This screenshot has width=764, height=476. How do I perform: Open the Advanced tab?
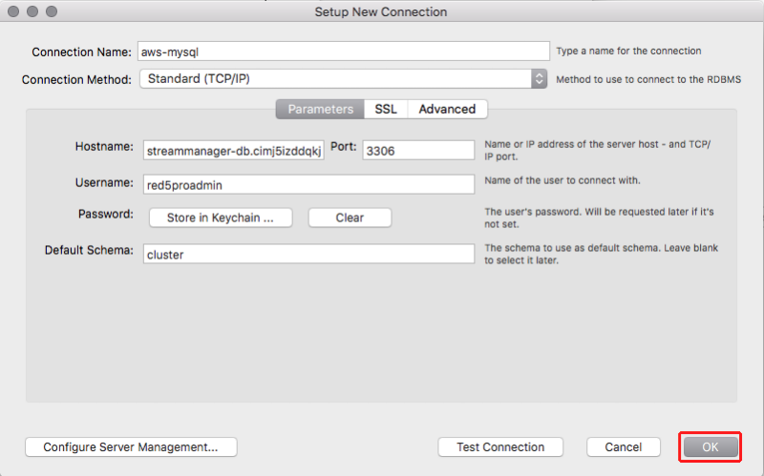tap(447, 109)
